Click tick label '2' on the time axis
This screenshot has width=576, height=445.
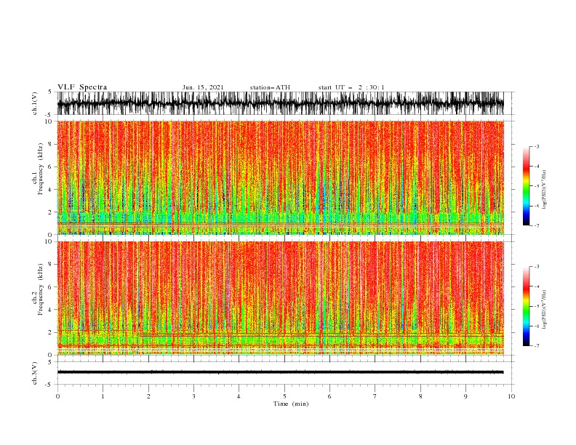click(x=148, y=396)
